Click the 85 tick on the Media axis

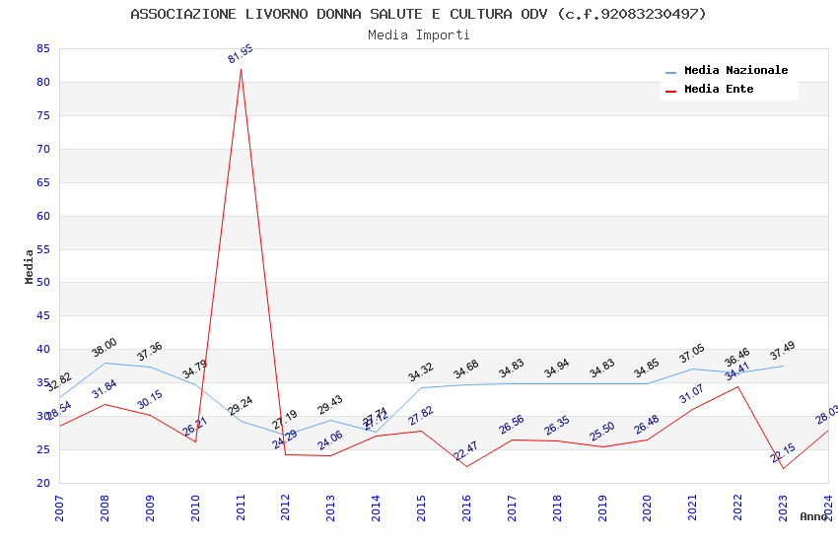[43, 48]
